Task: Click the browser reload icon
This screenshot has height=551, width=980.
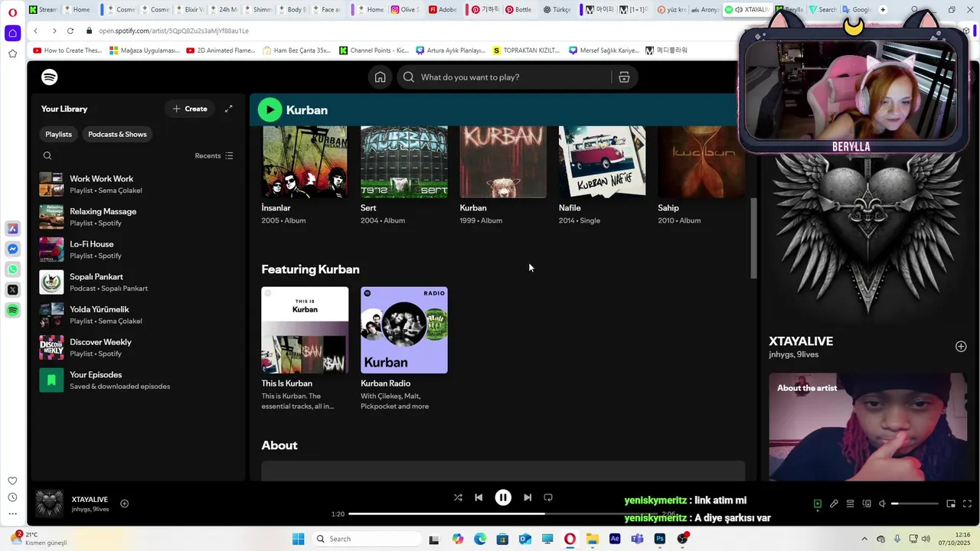Action: tap(70, 31)
